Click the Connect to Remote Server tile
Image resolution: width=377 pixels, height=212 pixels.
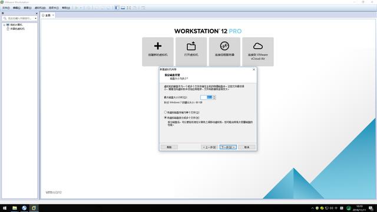[224, 51]
